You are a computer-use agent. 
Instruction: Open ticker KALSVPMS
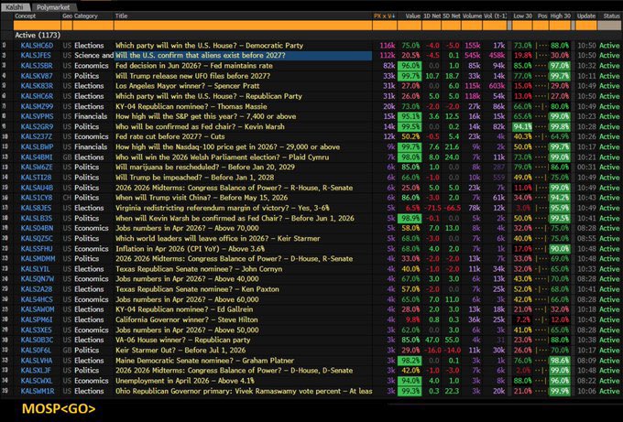pyautogui.click(x=37, y=116)
